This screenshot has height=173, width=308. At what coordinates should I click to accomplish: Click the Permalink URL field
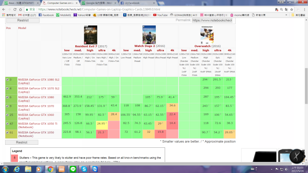212,21
